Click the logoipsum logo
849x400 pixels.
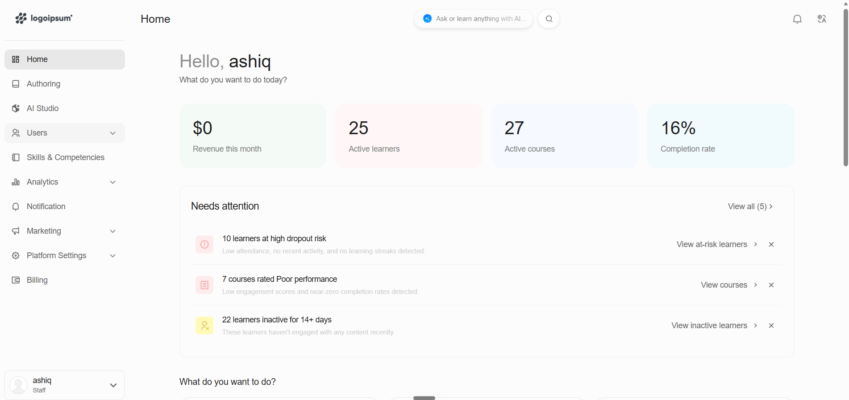[x=44, y=18]
